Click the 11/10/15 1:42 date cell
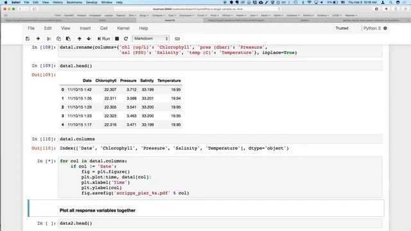Screen dimensions: 411x231 pyautogui.click(x=80, y=90)
